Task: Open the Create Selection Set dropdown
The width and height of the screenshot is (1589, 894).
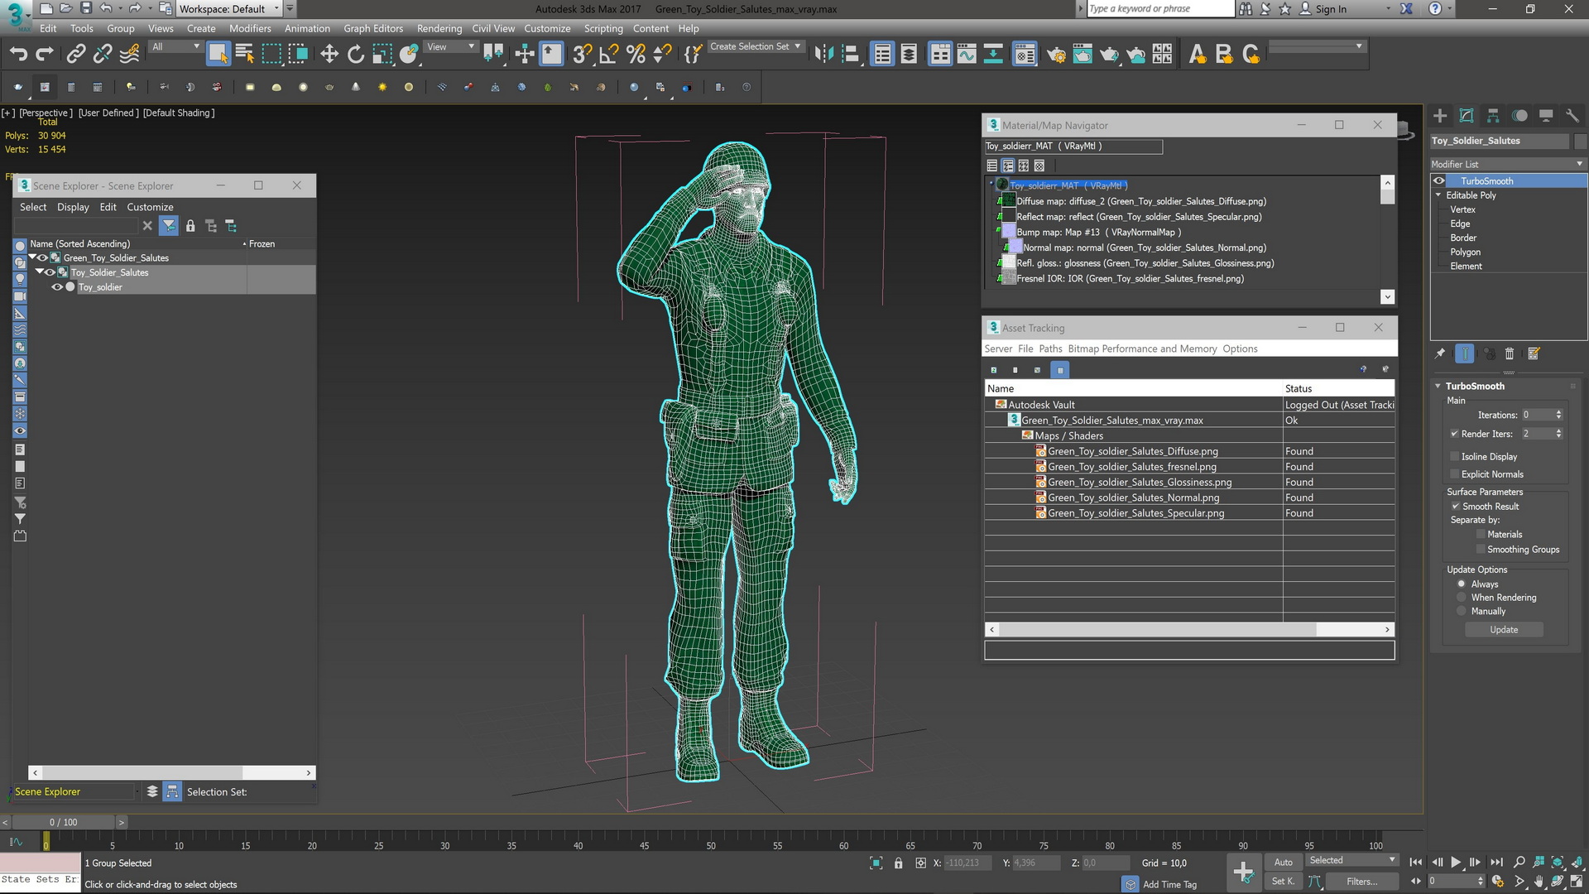Action: pyautogui.click(x=756, y=47)
